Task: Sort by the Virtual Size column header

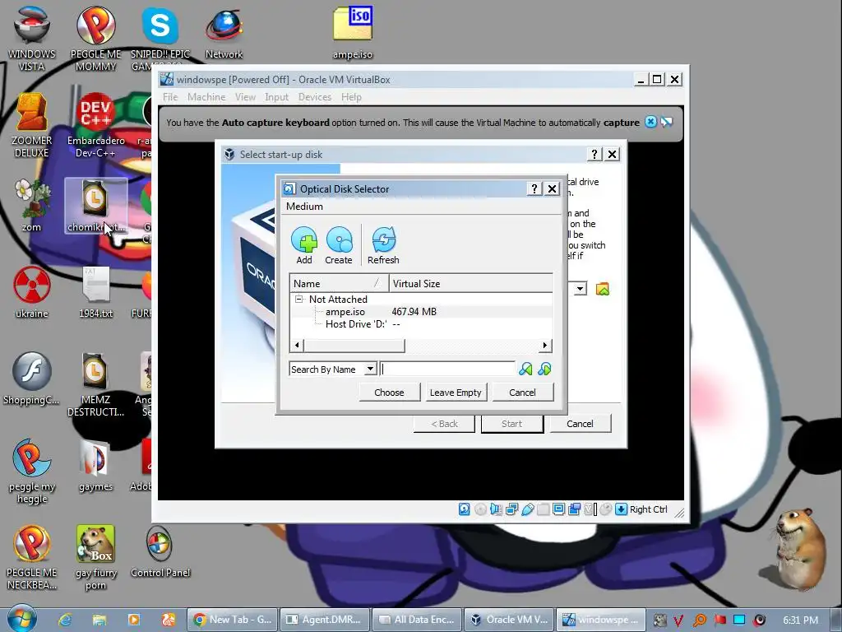Action: click(x=471, y=283)
